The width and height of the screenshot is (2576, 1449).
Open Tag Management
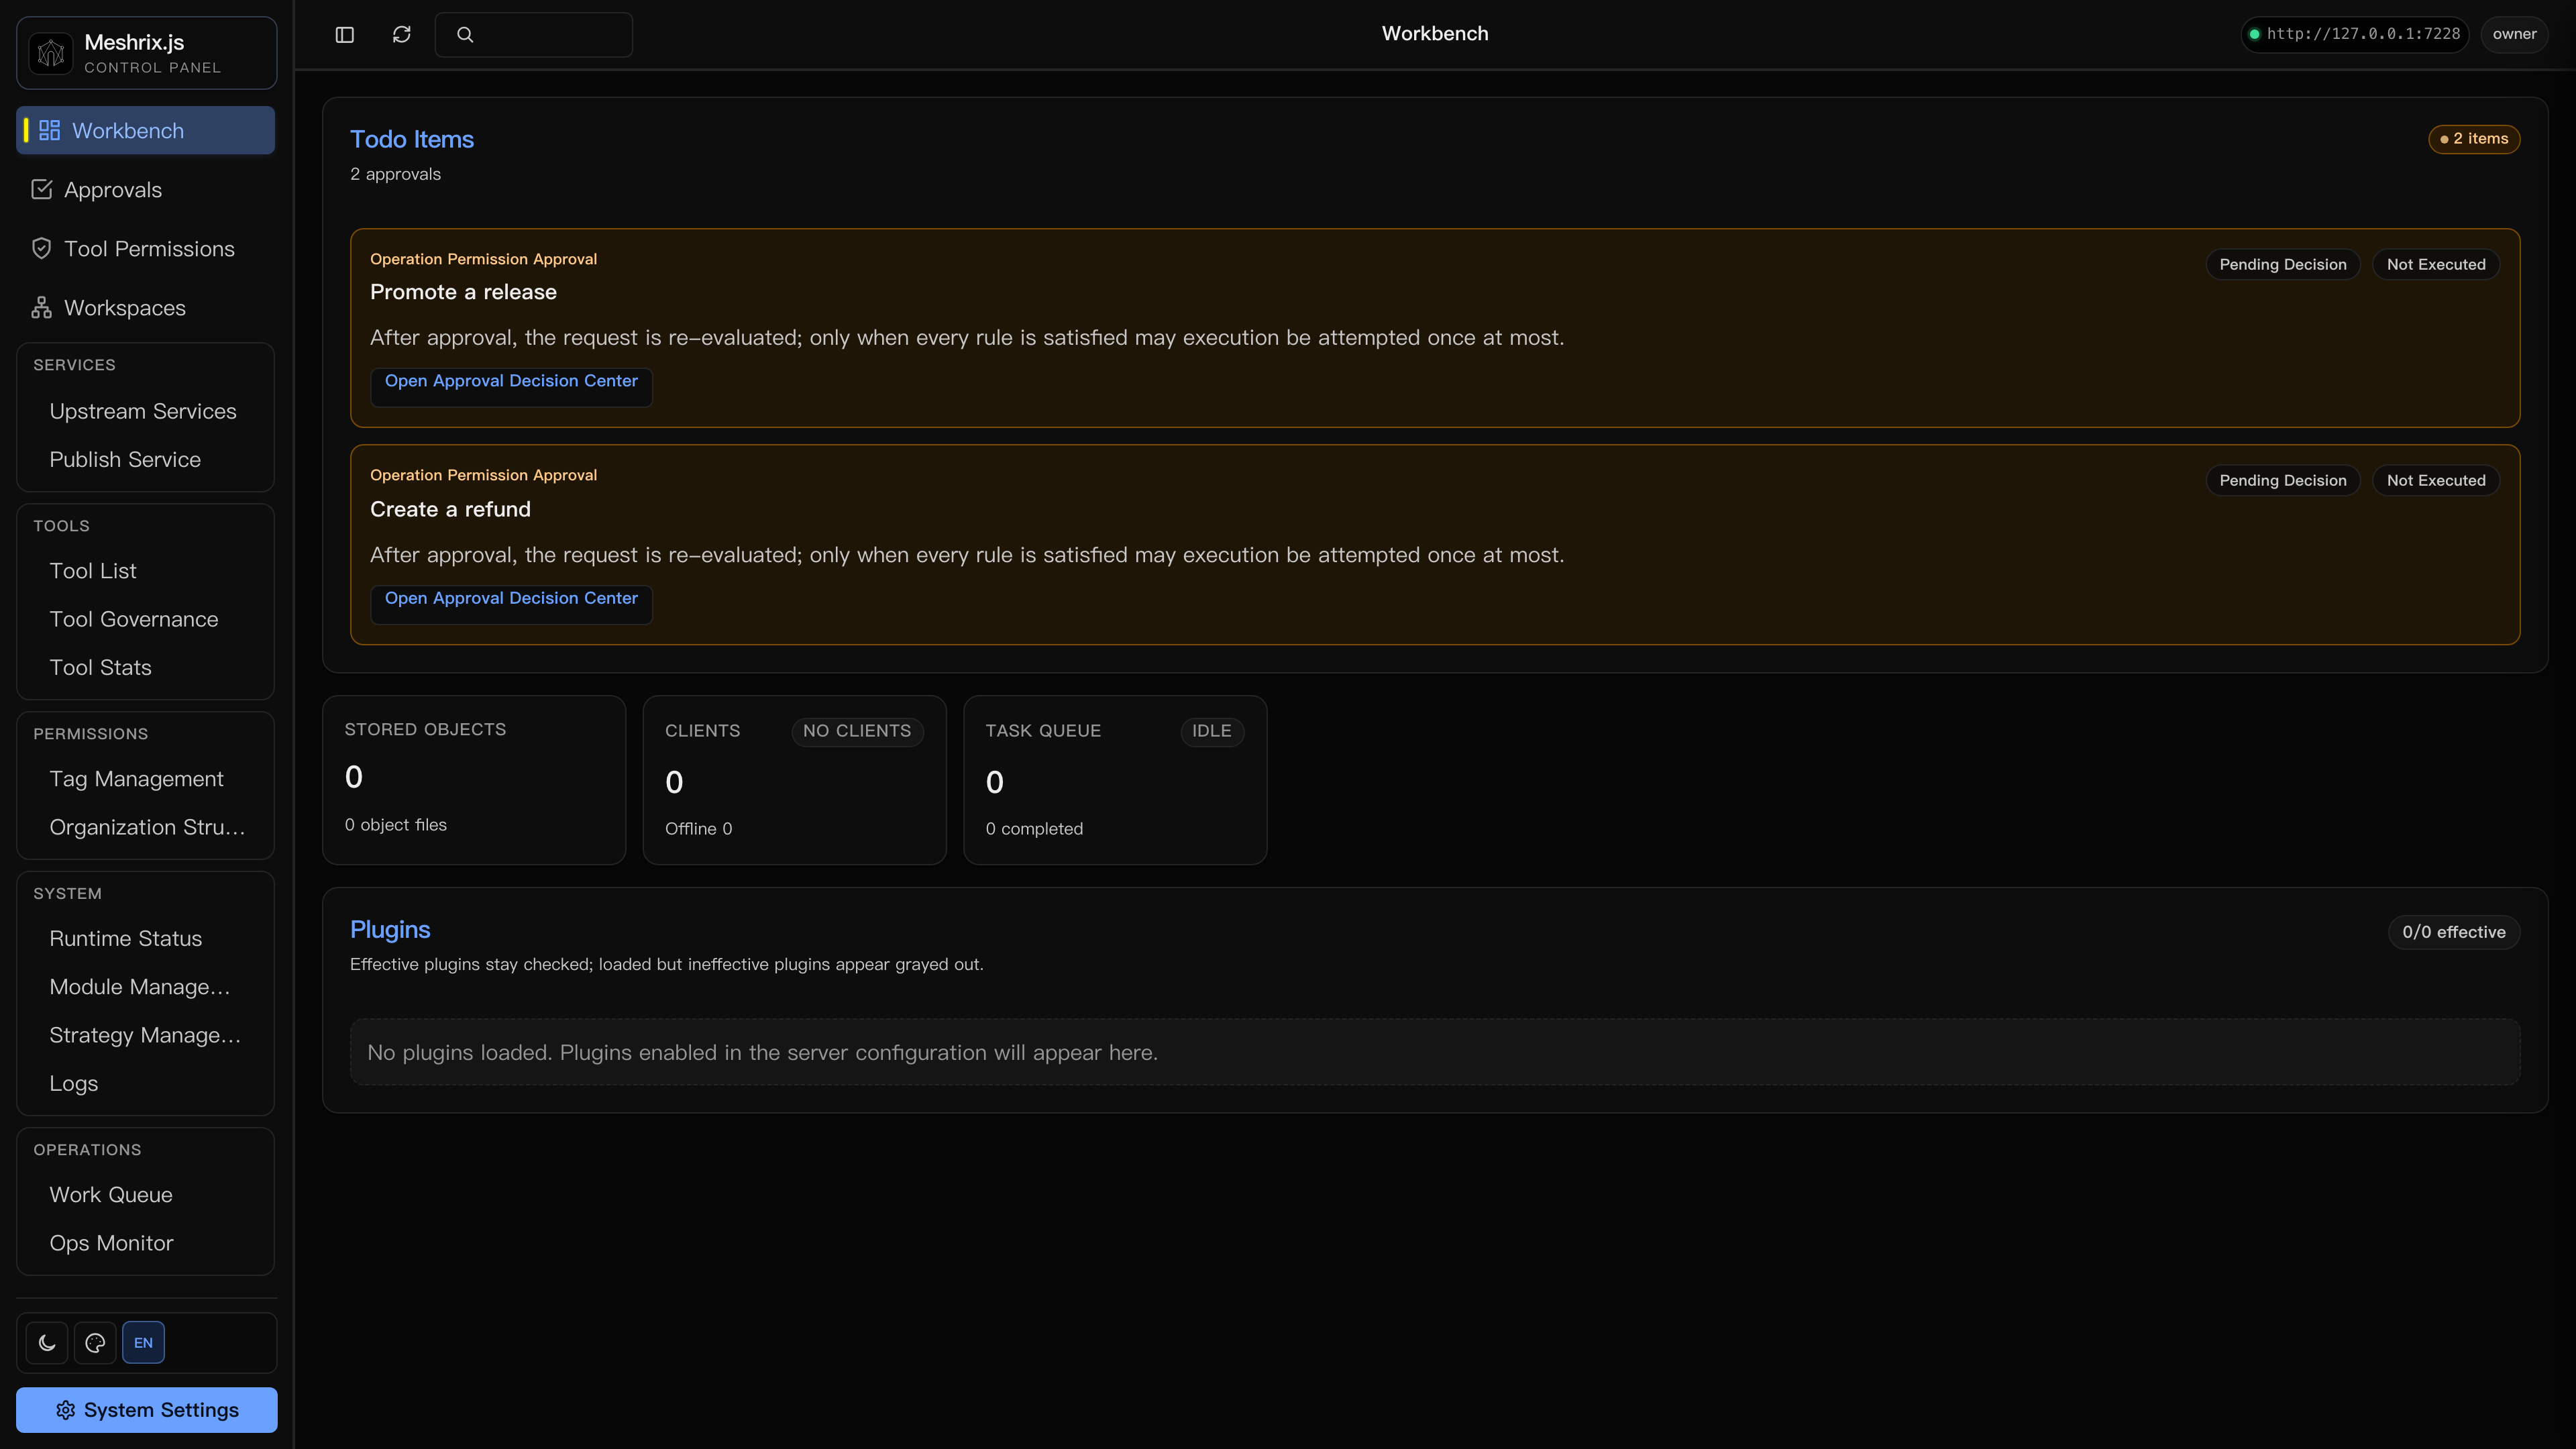pos(136,779)
